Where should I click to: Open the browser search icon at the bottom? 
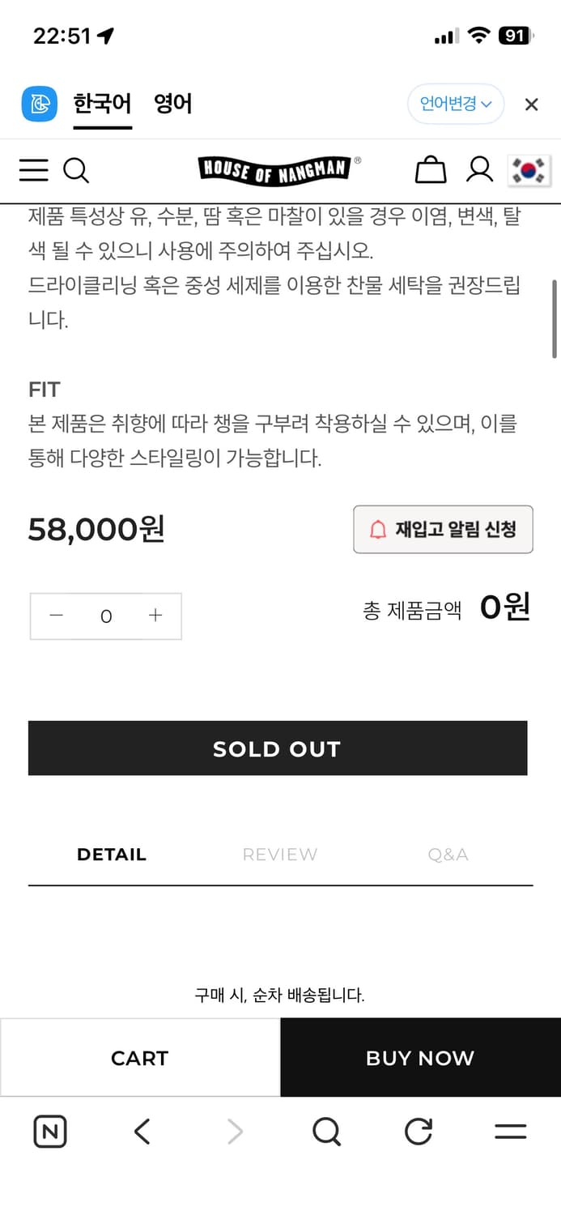click(x=326, y=1132)
